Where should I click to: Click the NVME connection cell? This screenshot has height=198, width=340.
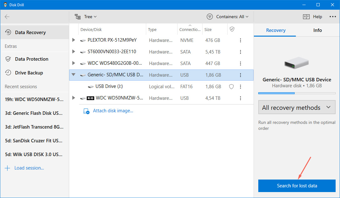tap(187, 40)
